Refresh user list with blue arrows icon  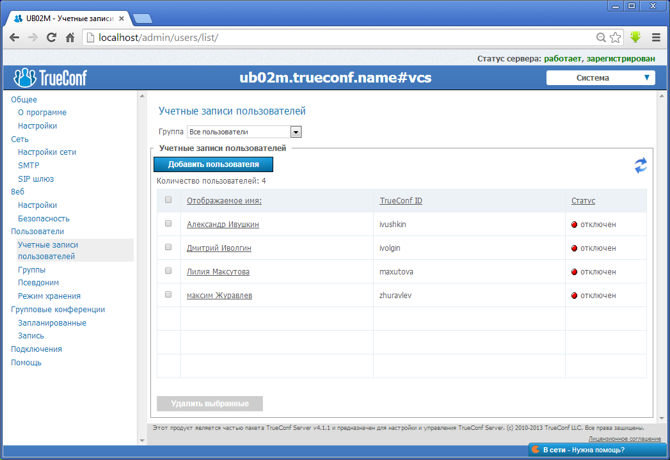click(x=641, y=166)
